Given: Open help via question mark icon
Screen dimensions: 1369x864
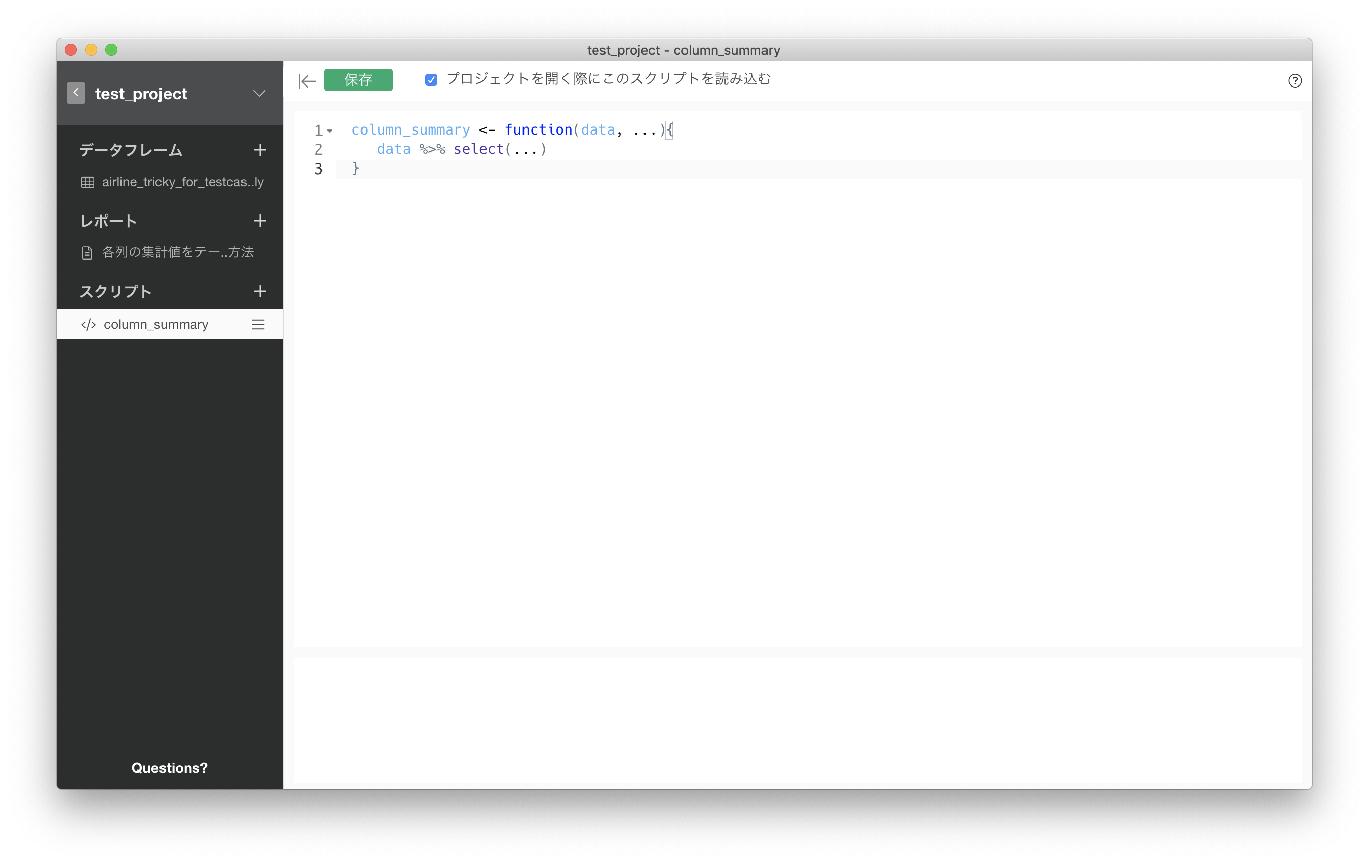Looking at the screenshot, I should tap(1295, 80).
